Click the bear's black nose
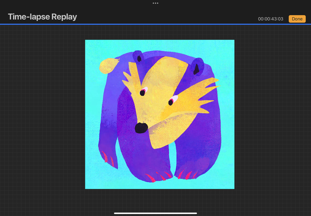The height and width of the screenshot is (216, 311). click(x=140, y=127)
